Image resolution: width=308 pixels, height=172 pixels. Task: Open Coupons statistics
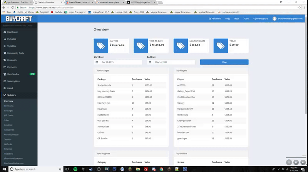(x=8, y=125)
